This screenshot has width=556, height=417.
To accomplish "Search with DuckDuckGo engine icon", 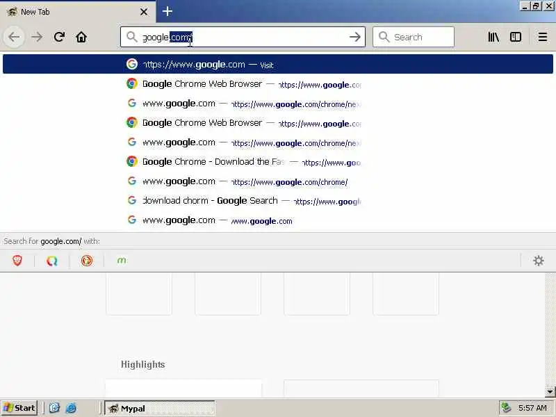I will [x=87, y=261].
